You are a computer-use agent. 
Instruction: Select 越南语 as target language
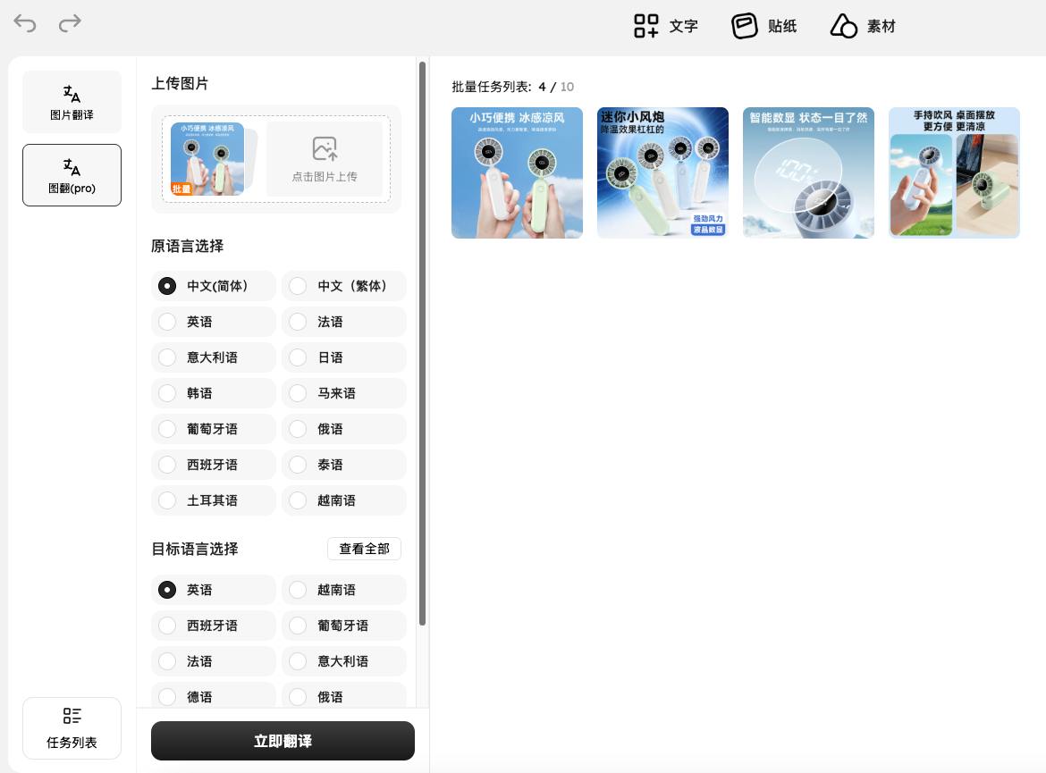point(344,590)
